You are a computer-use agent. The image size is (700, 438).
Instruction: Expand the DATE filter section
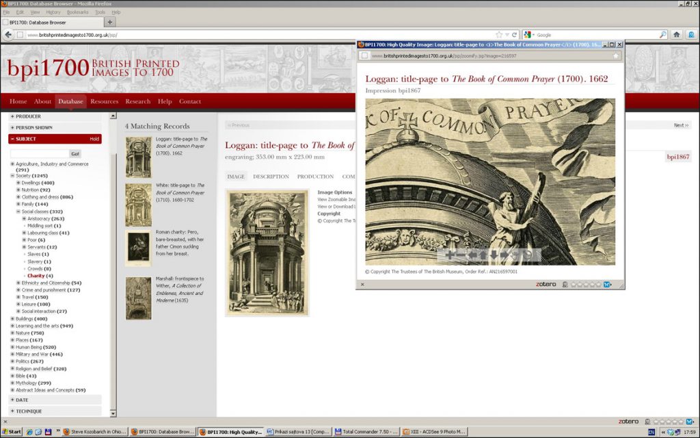pyautogui.click(x=12, y=400)
